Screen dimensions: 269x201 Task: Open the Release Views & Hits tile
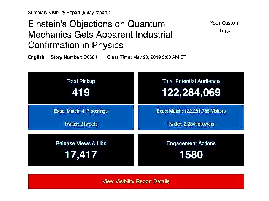coord(81,150)
